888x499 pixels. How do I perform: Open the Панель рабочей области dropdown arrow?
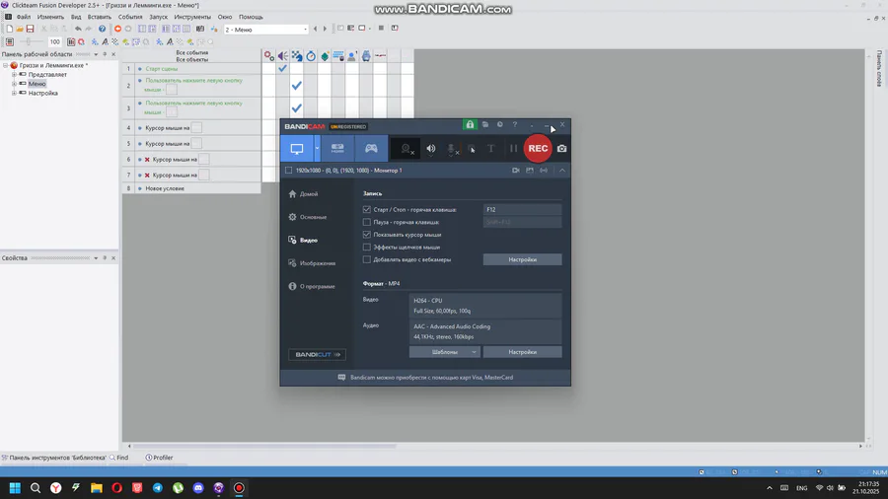point(96,54)
